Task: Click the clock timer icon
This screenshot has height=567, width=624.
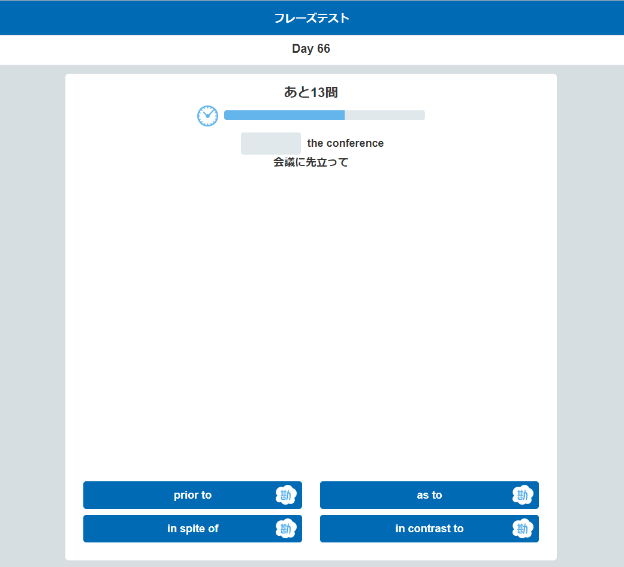Action: coord(207,116)
